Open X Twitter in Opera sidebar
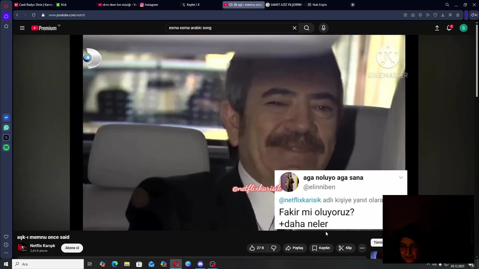 pos(6,137)
